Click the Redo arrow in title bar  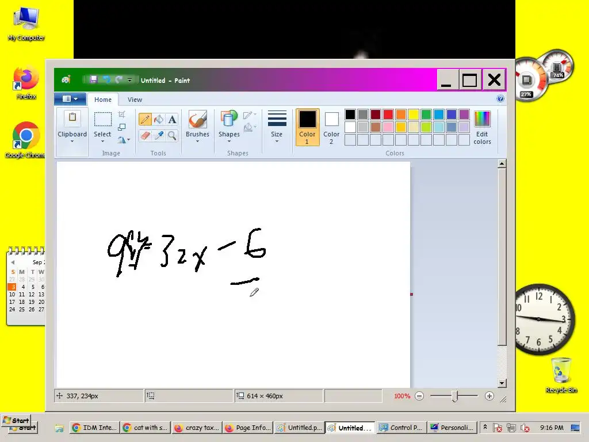coord(118,79)
